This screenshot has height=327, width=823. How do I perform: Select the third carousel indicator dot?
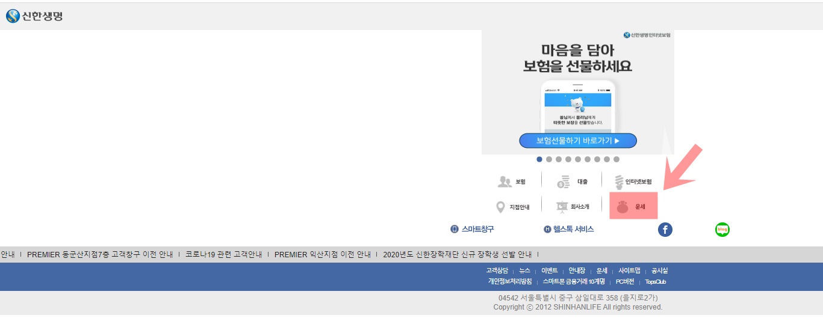559,159
